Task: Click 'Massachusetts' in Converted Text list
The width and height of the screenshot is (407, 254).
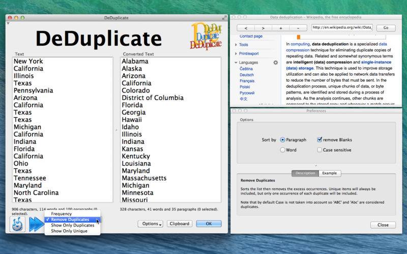Action: (x=144, y=178)
